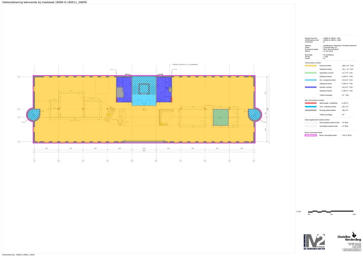363x256 pixels.
Task: Click the left dark blue sanitary room
Action: pos(124,89)
